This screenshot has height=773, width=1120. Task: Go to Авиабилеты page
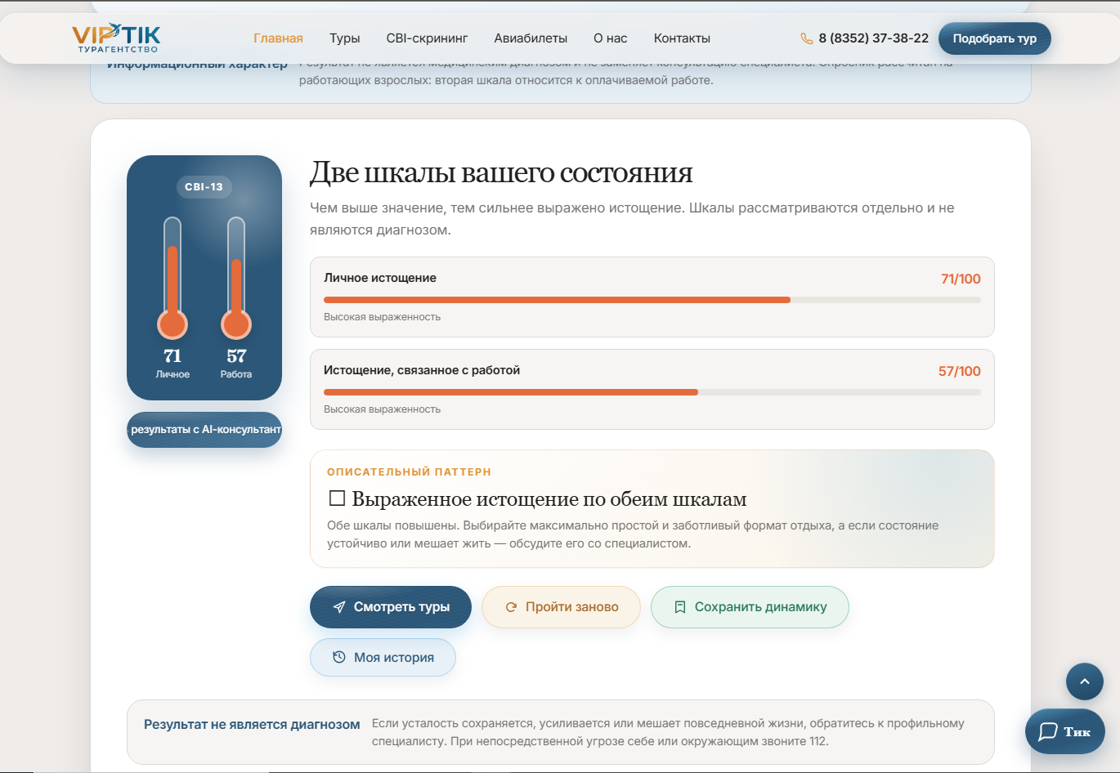point(531,38)
